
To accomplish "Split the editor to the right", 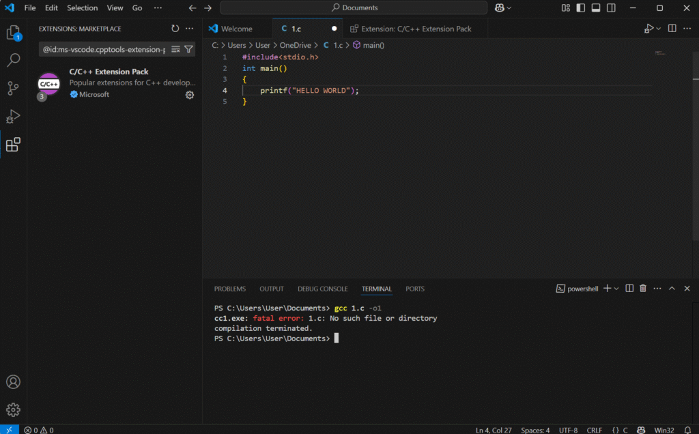I will tap(672, 29).
